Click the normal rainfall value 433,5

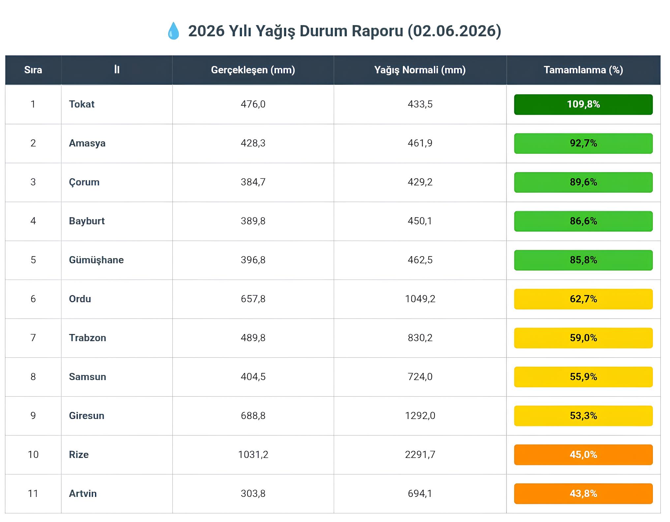420,104
